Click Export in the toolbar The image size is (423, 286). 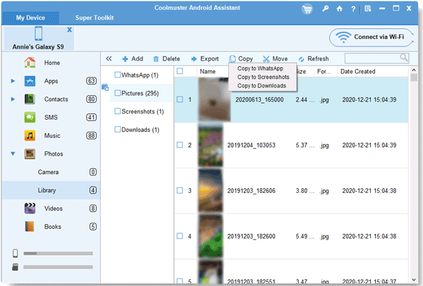(x=204, y=58)
